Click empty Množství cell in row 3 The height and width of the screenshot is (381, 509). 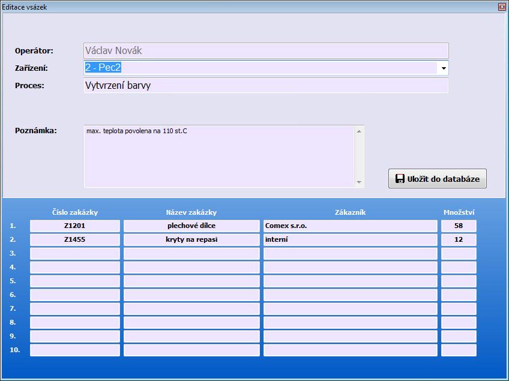459,253
